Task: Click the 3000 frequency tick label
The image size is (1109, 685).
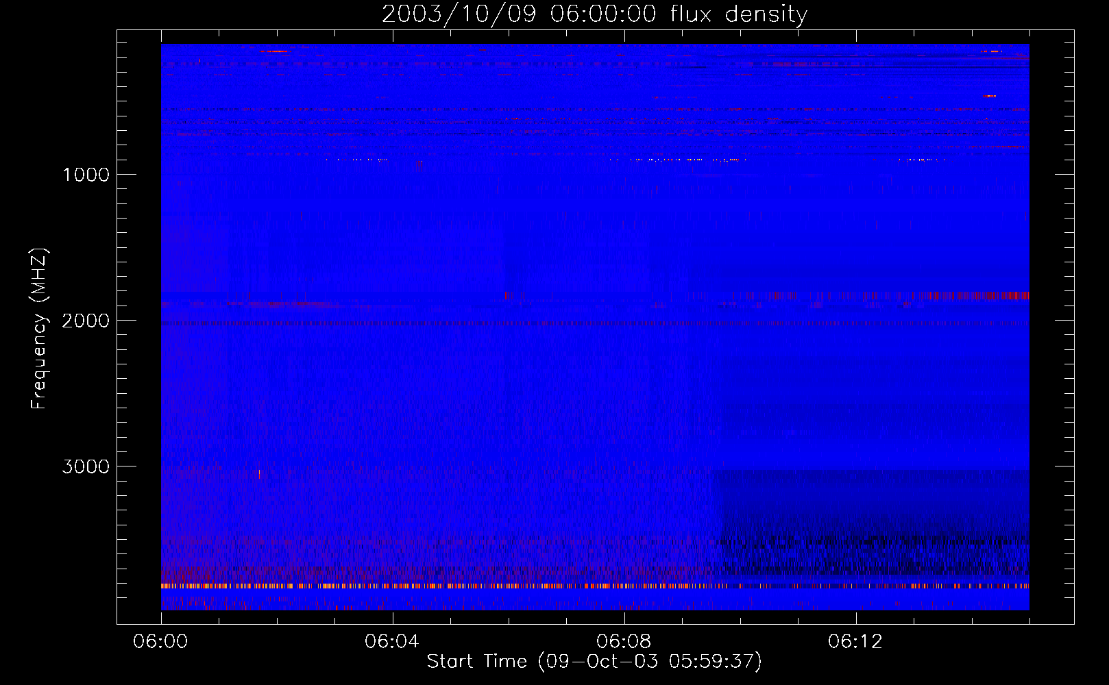Action: click(86, 466)
